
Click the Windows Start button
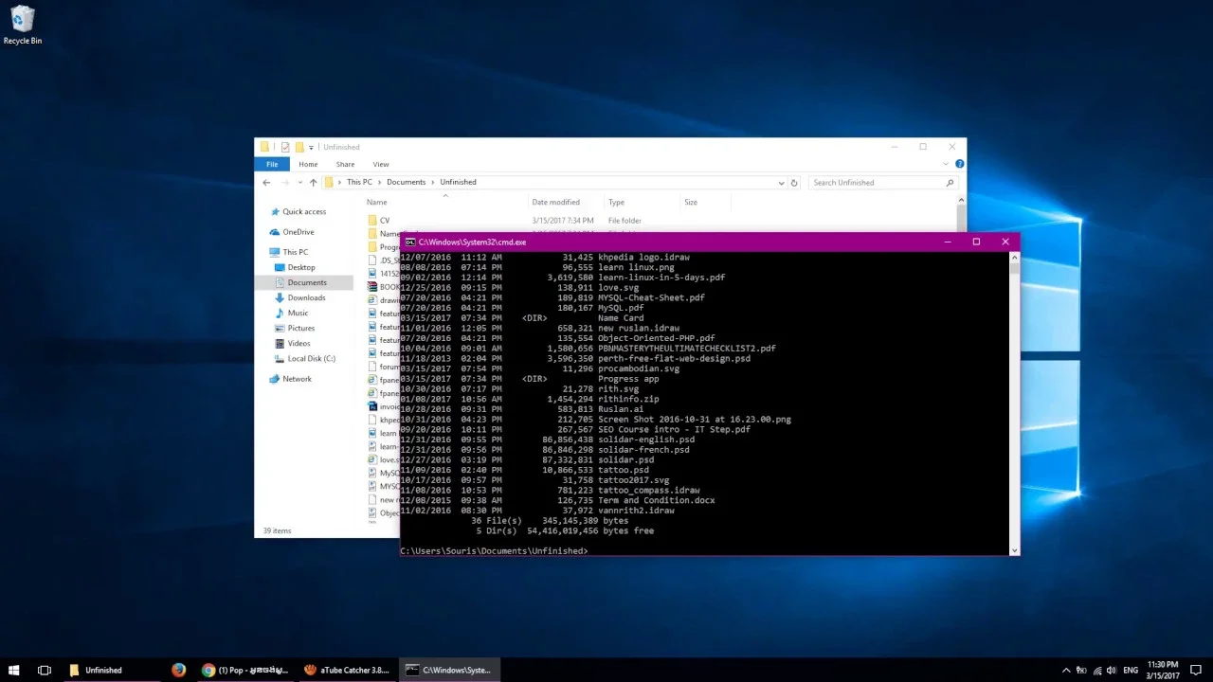pyautogui.click(x=14, y=670)
